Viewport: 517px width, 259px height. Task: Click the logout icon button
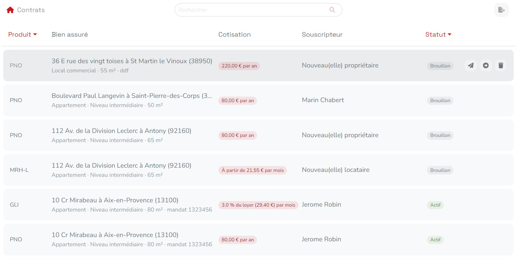coord(501,10)
